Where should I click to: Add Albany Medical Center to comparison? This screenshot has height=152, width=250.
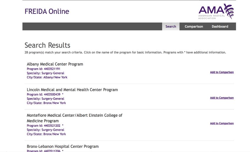(222, 72)
